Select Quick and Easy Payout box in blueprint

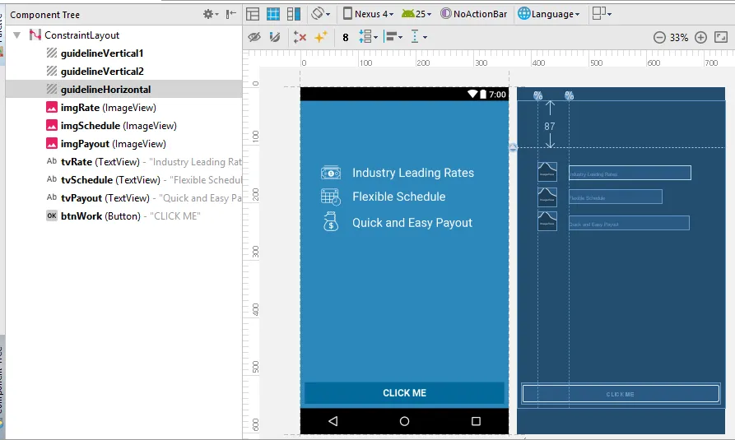629,223
